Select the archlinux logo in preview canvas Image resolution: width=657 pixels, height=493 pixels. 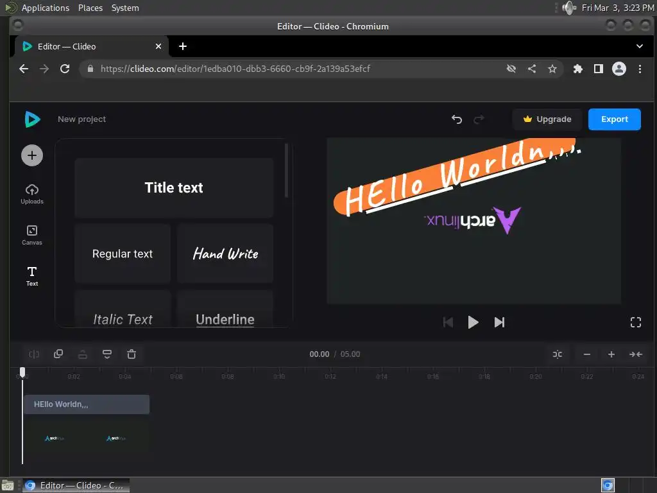click(473, 220)
